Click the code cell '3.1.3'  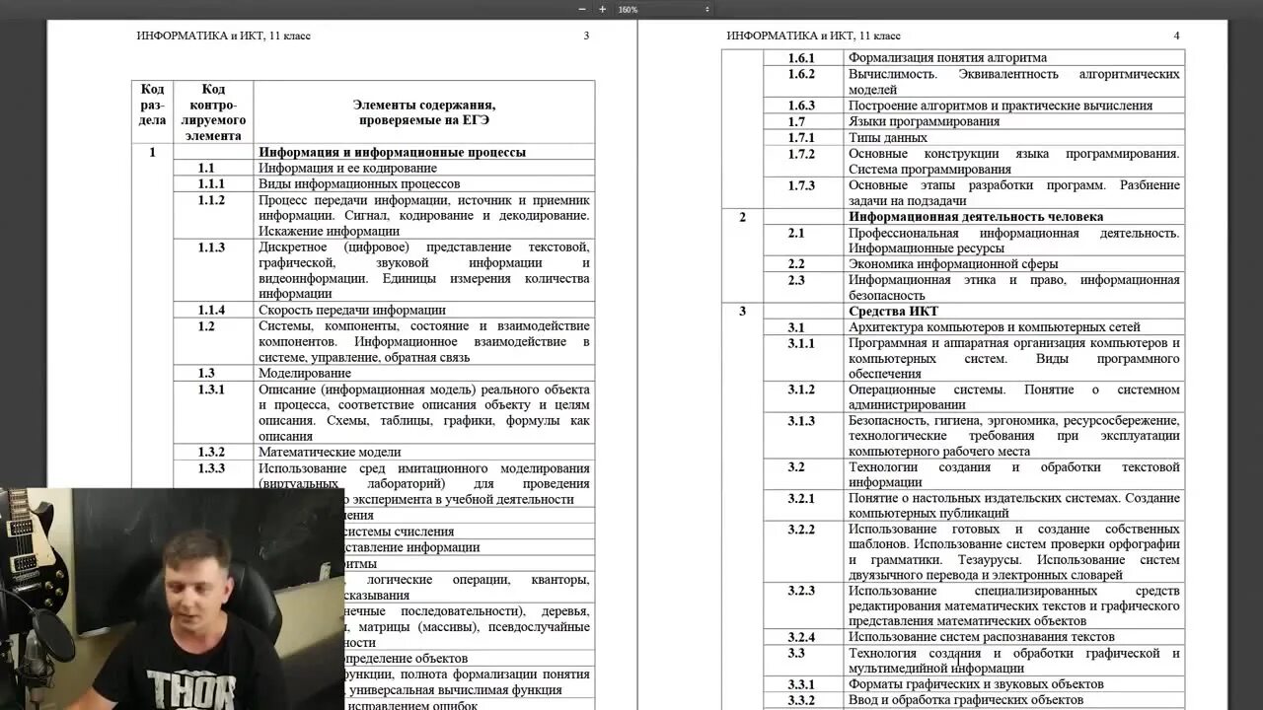(802, 421)
